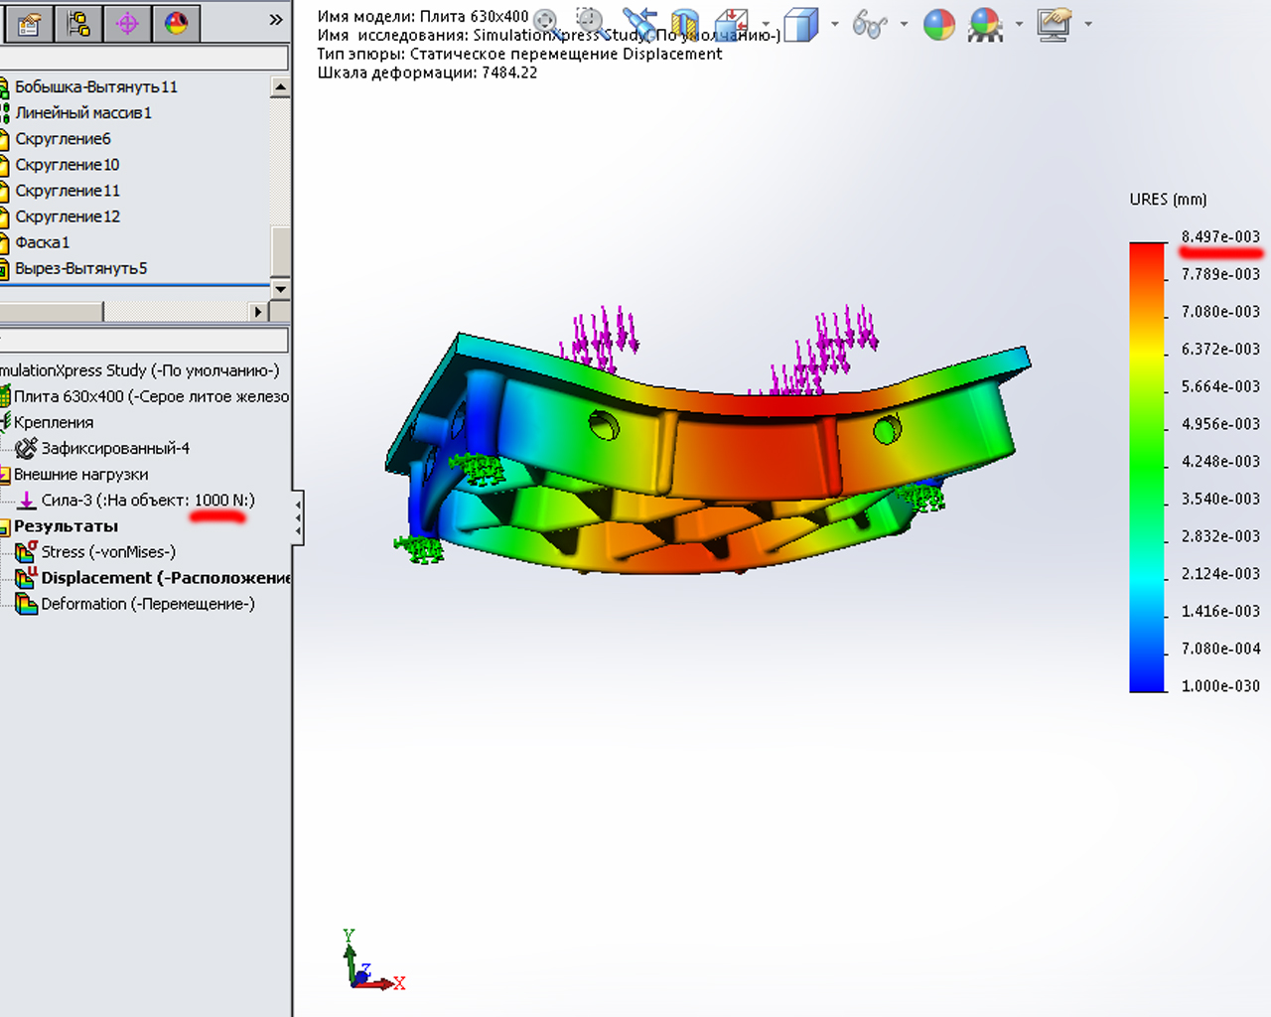
Task: Click the Hide/Show Items glasses icon
Action: (x=870, y=24)
